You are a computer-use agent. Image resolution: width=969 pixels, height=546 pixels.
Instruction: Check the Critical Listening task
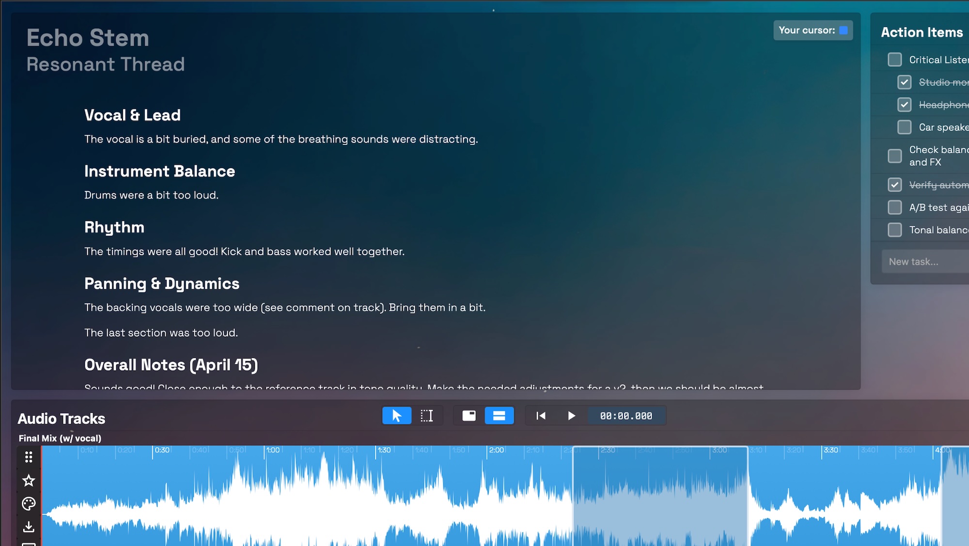tap(894, 60)
